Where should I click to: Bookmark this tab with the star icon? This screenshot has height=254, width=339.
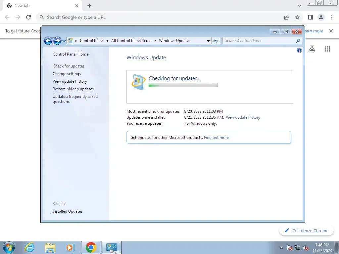(x=297, y=17)
